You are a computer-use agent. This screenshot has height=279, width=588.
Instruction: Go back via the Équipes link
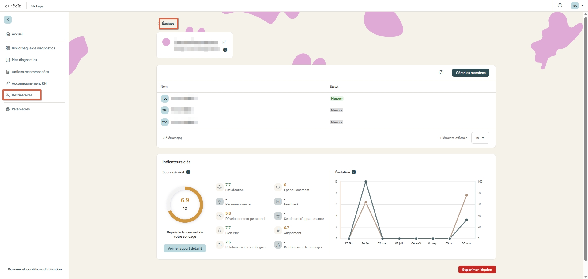[x=168, y=24]
